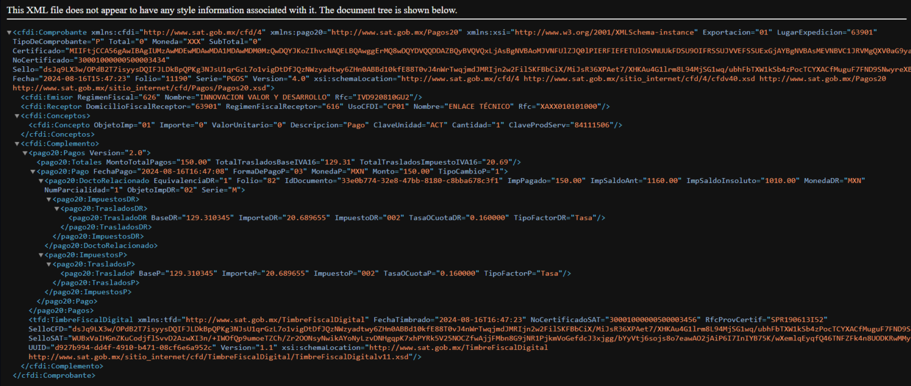
Task: Collapse the pago20:Pagos Version 2.0 node
Action: click(25, 153)
